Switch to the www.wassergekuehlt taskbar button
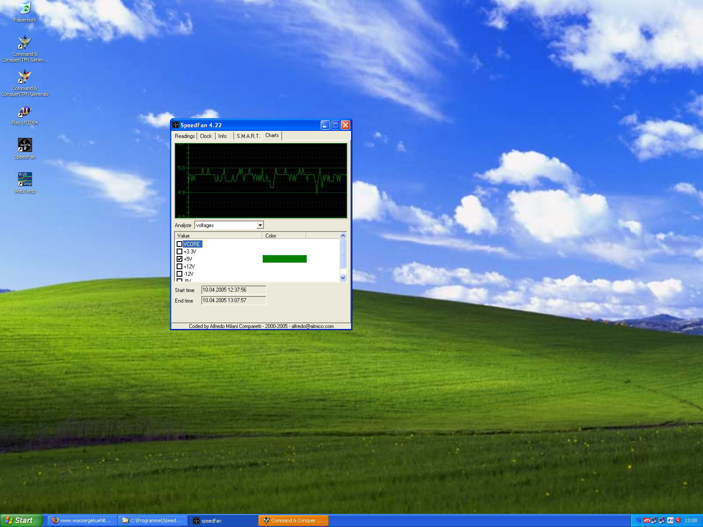Viewport: 703px width, 527px height. click(82, 520)
